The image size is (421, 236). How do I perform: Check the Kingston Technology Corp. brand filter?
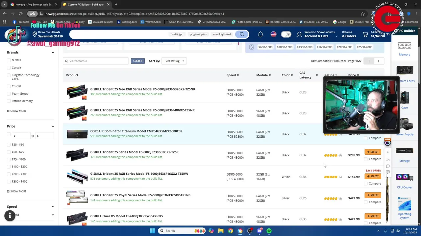pyautogui.click(x=9, y=75)
